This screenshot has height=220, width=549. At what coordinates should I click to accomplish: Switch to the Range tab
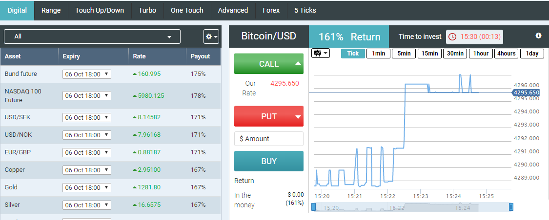(51, 10)
